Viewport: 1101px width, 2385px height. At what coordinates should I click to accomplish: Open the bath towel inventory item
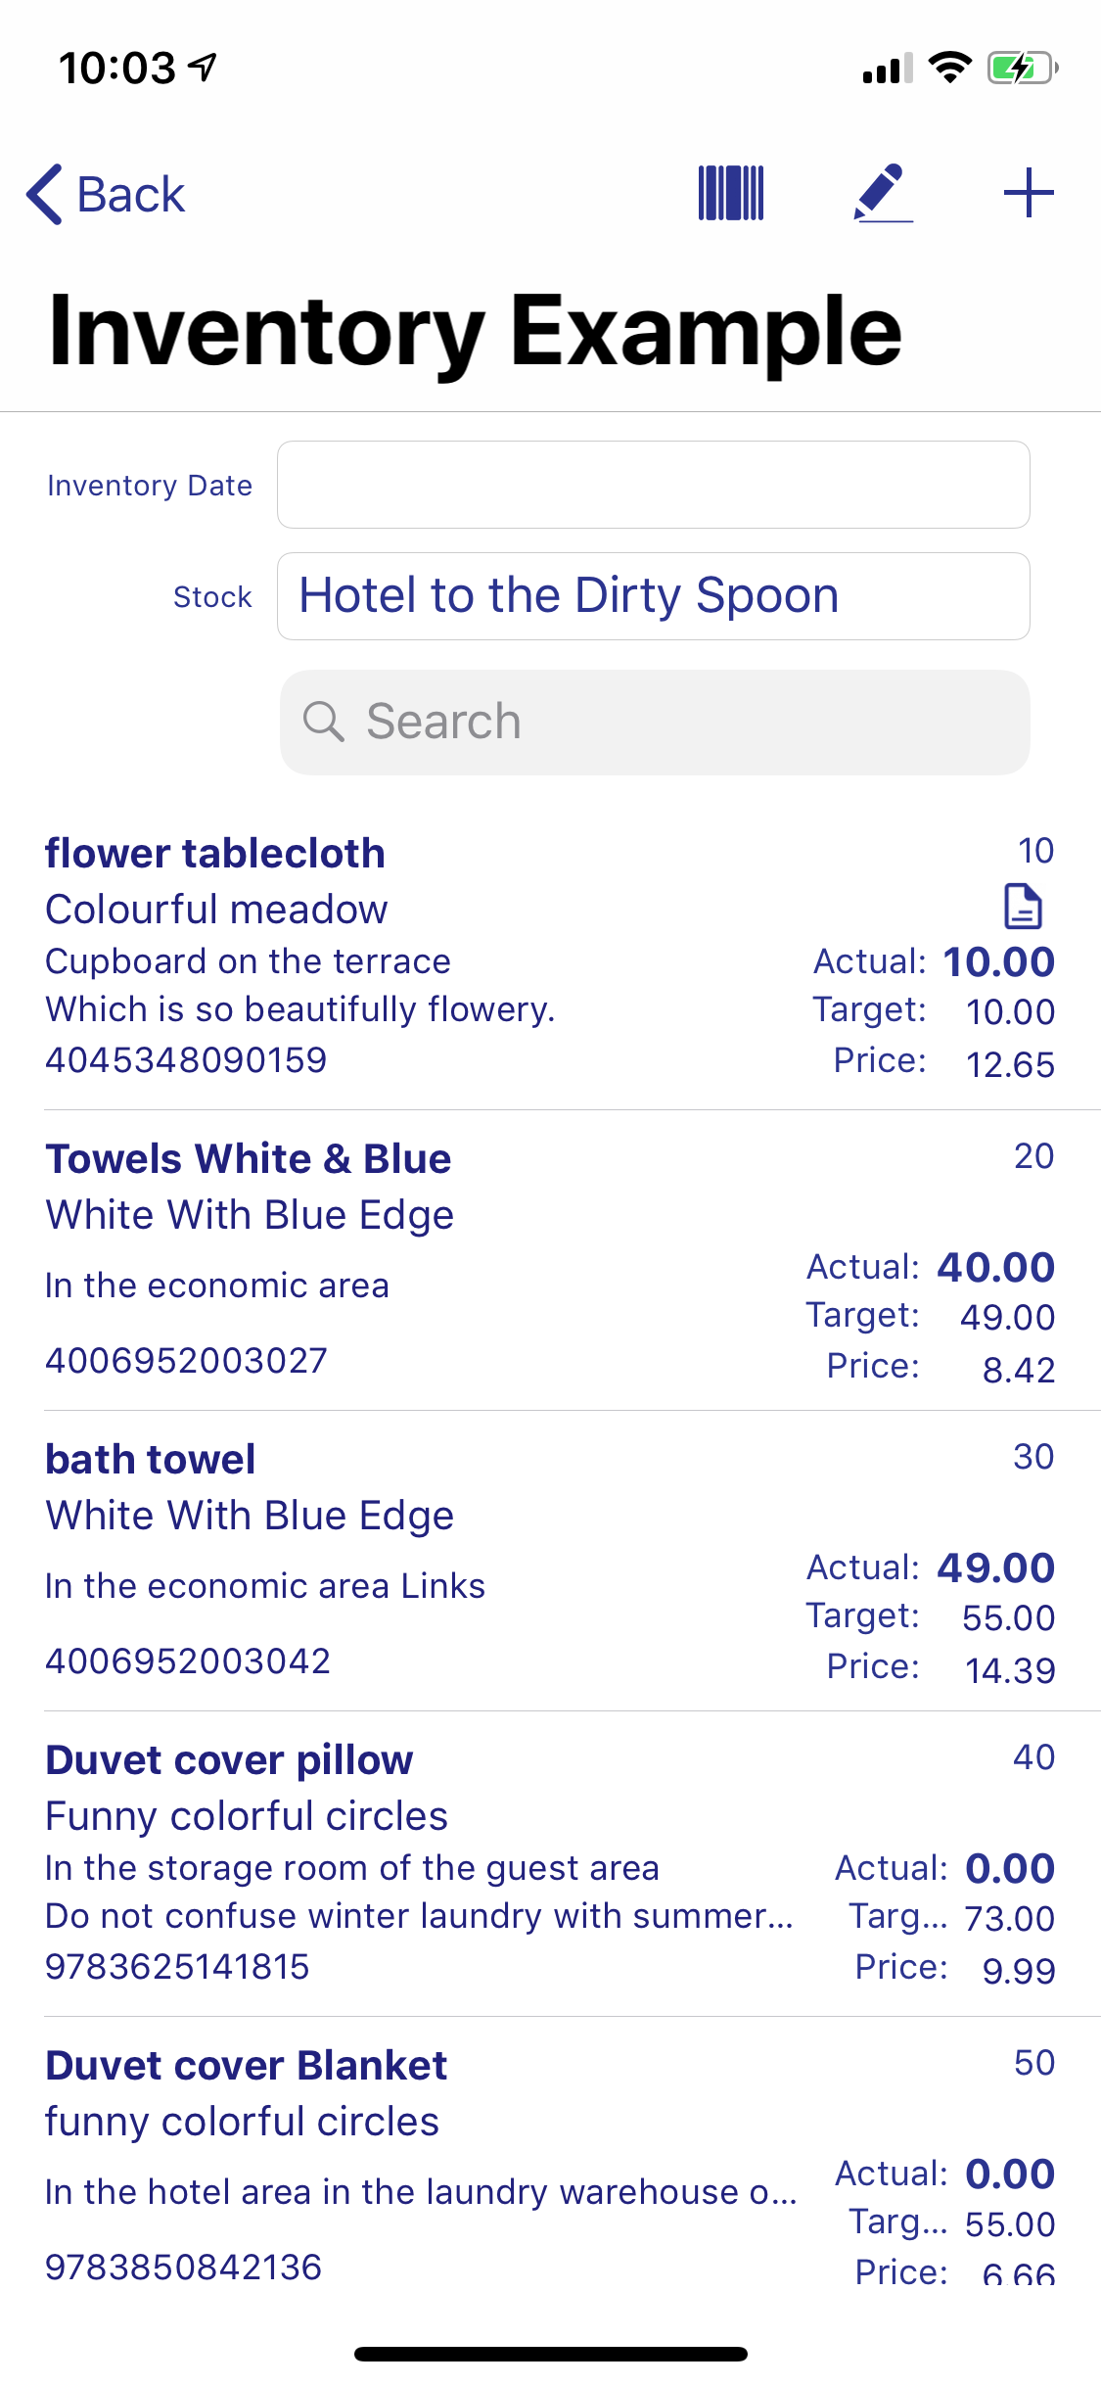coord(550,1561)
